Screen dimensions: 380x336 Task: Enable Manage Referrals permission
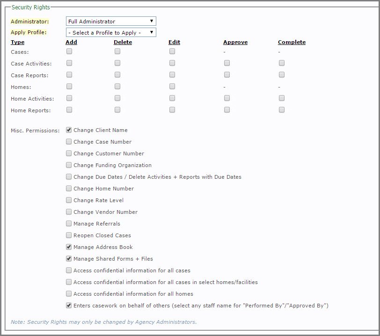coord(69,223)
